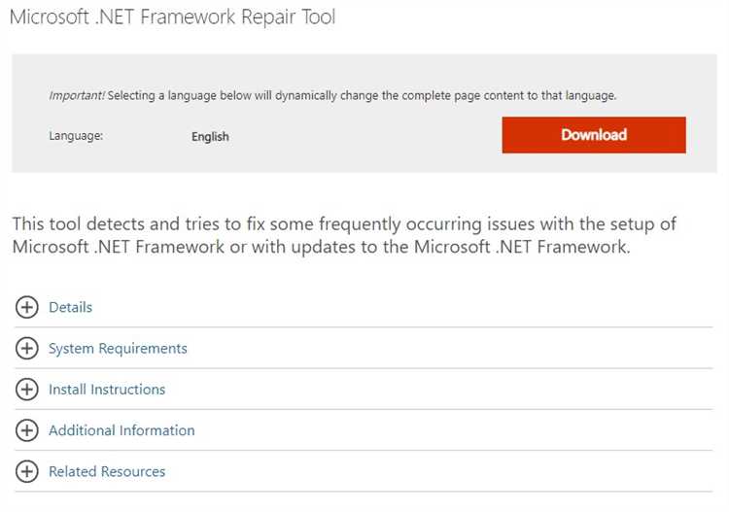The image size is (729, 512).
Task: Download the .NET Framework Repair Tool
Action: pos(594,135)
